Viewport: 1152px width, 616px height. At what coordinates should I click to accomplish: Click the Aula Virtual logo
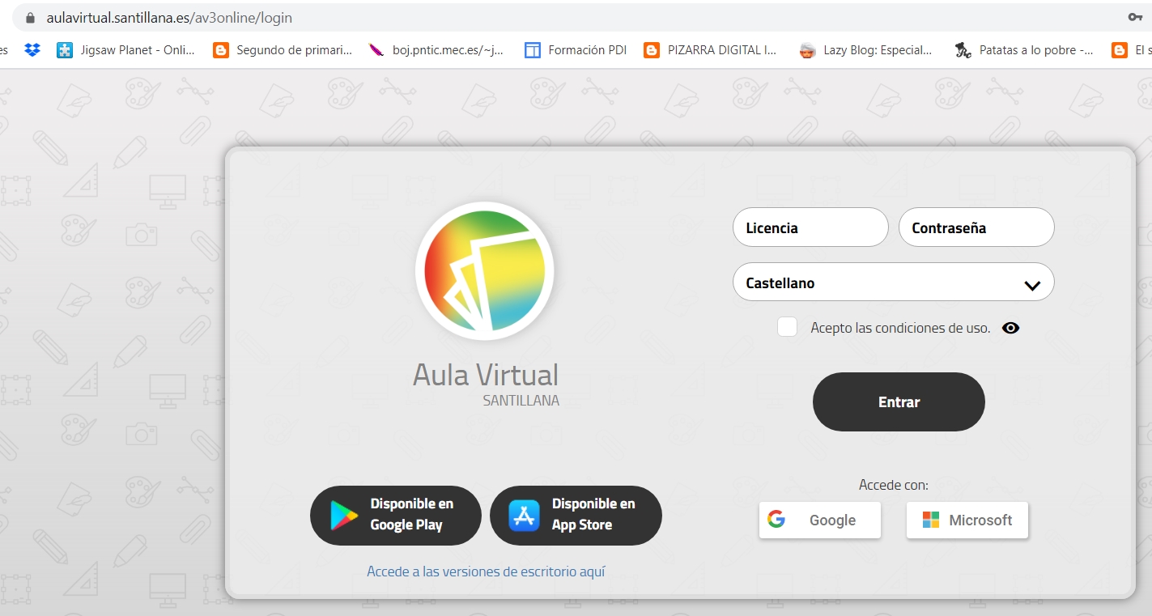click(485, 271)
